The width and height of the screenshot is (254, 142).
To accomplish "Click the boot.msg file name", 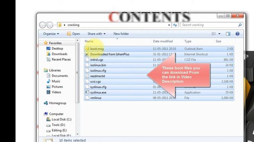I will click(97, 49).
